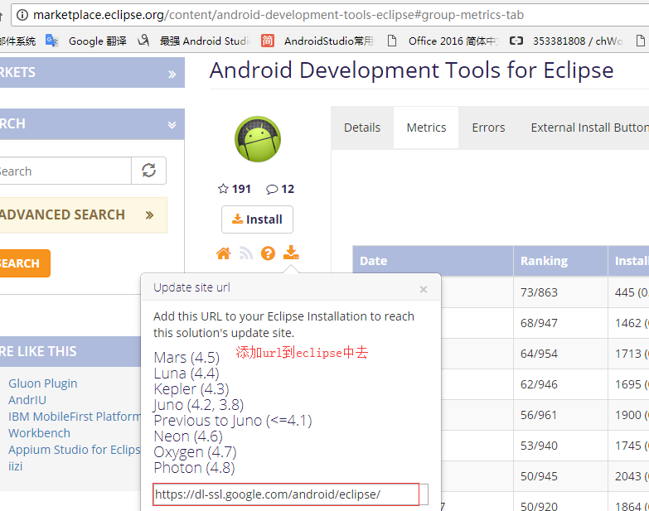Image resolution: width=649 pixels, height=511 pixels.
Task: Select Oxygen (4.7) in the popup
Action: tap(195, 452)
